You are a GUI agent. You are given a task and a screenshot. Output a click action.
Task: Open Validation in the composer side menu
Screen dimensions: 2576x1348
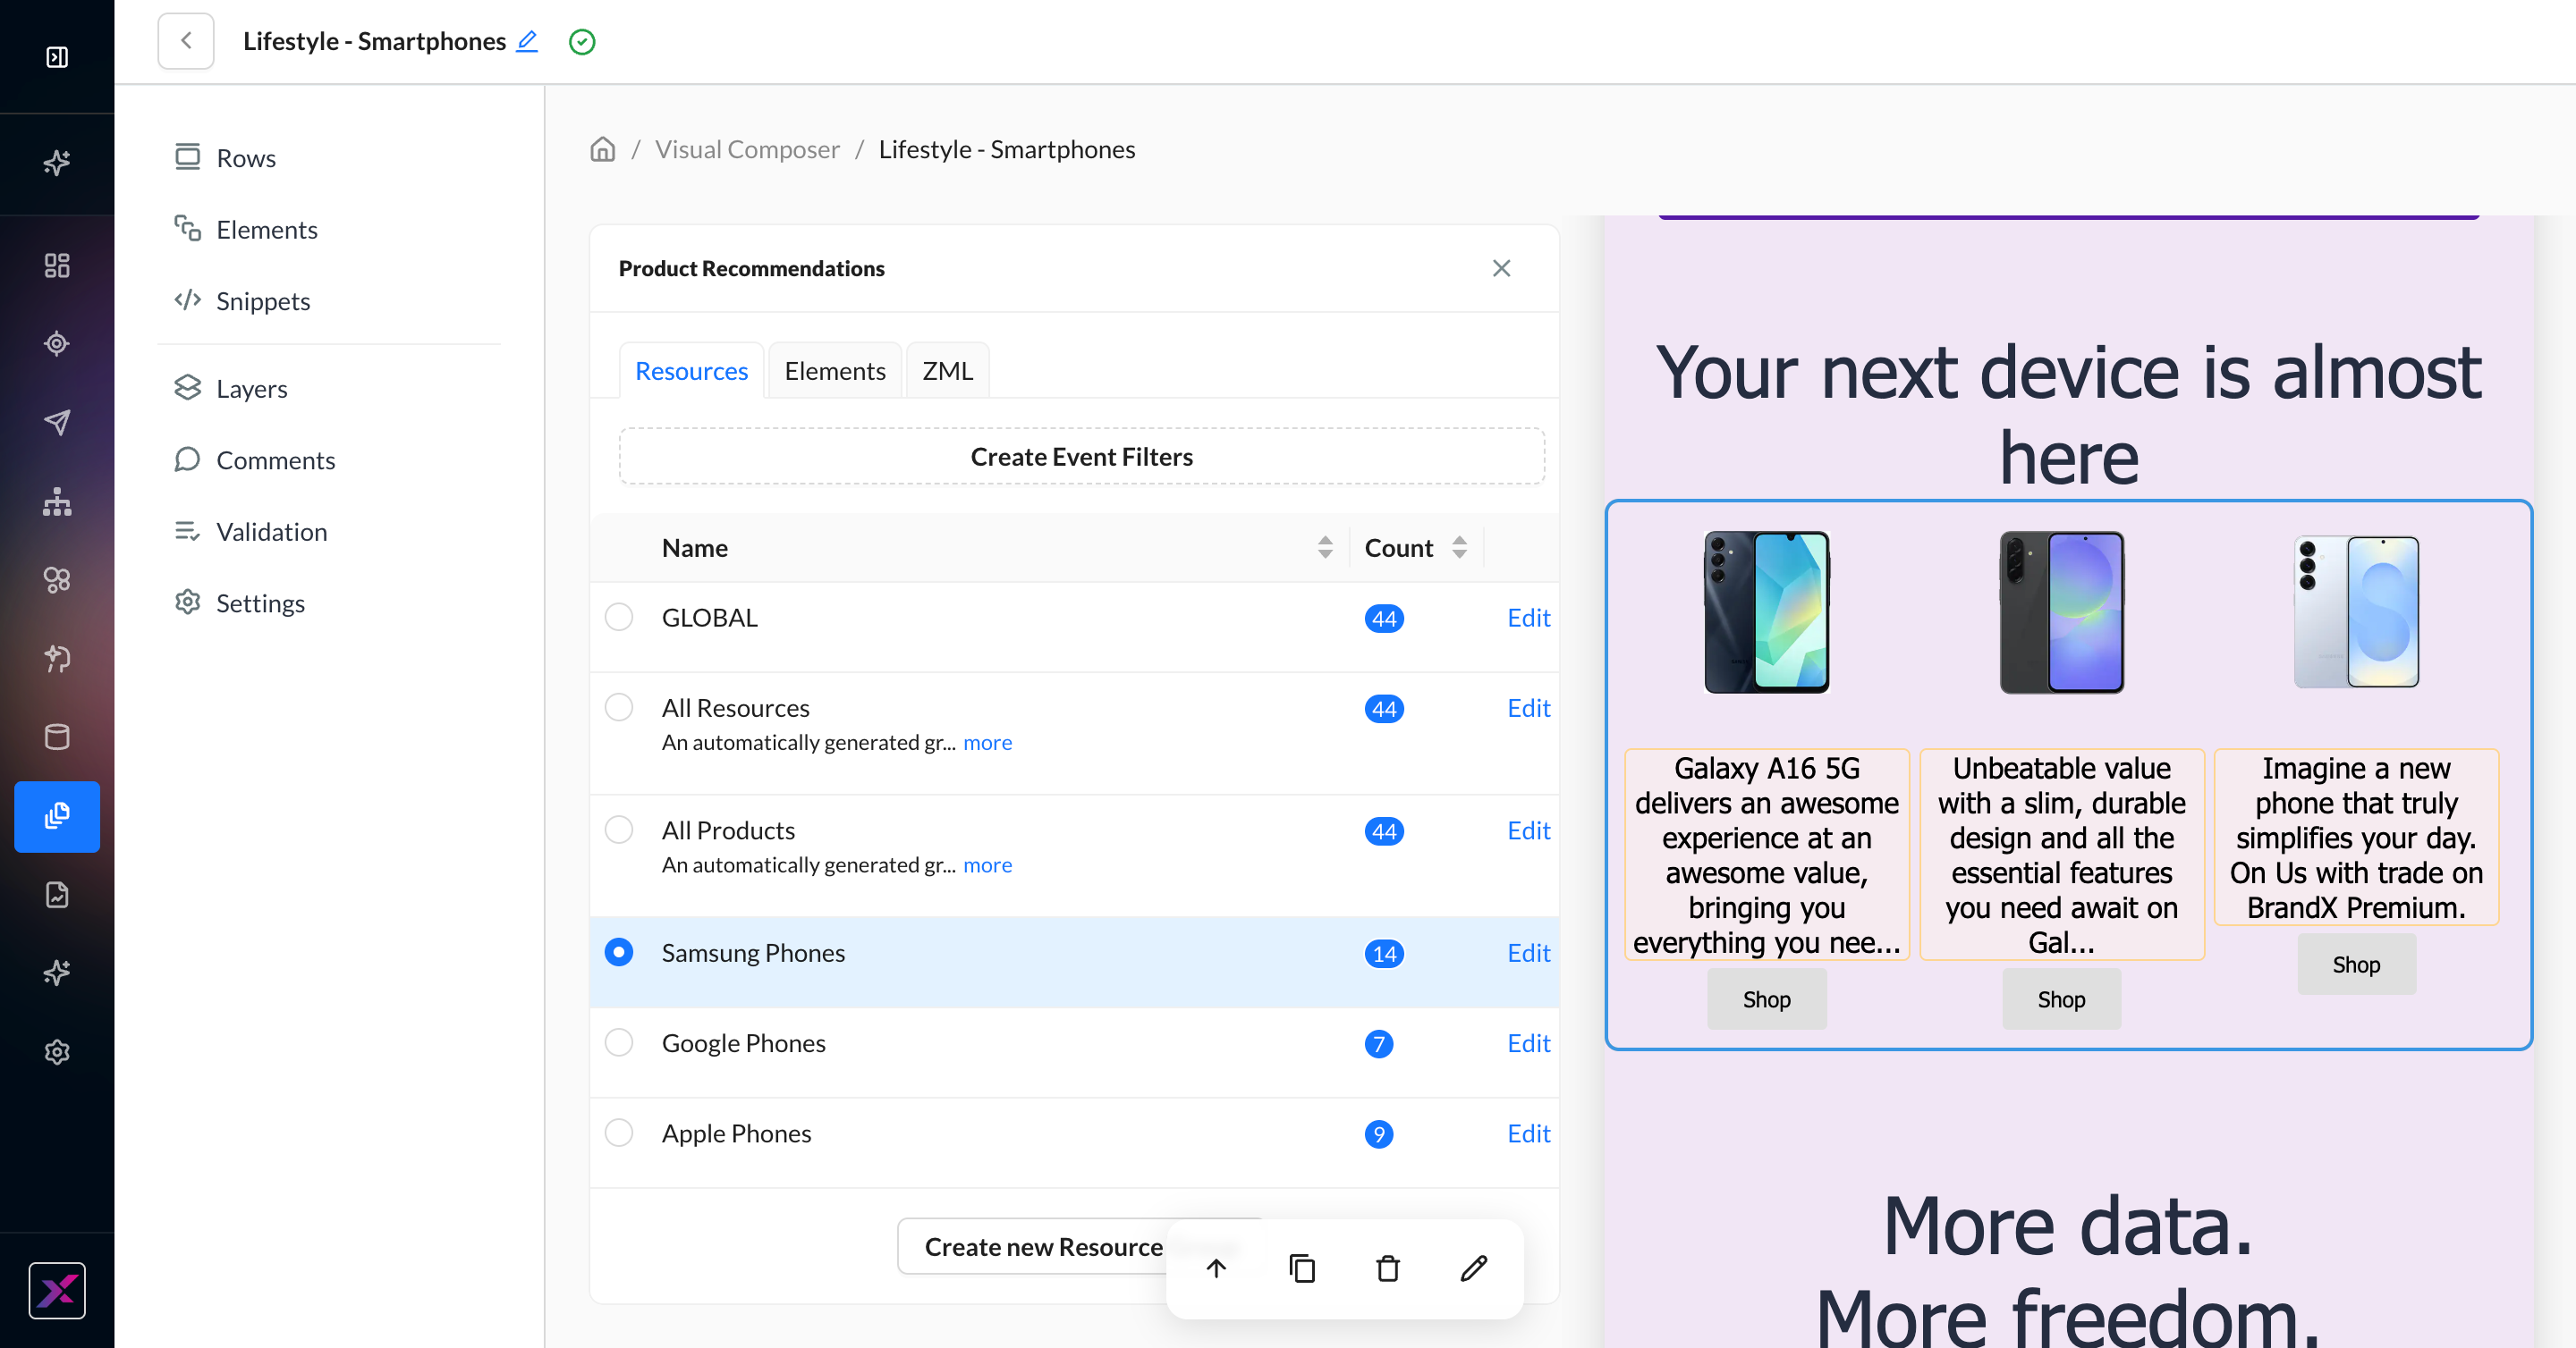click(251, 532)
